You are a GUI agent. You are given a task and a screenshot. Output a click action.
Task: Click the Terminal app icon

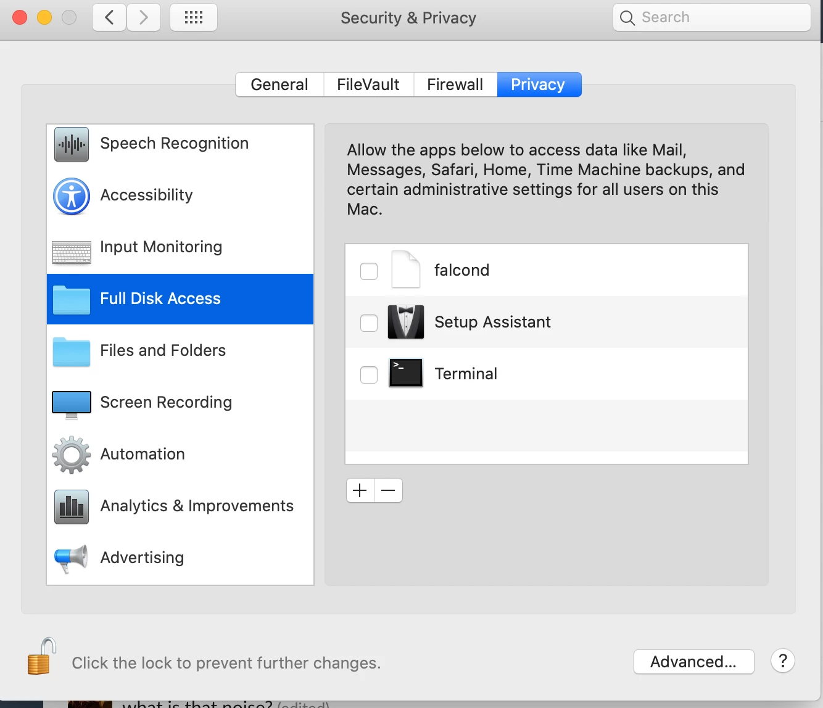[x=406, y=373]
